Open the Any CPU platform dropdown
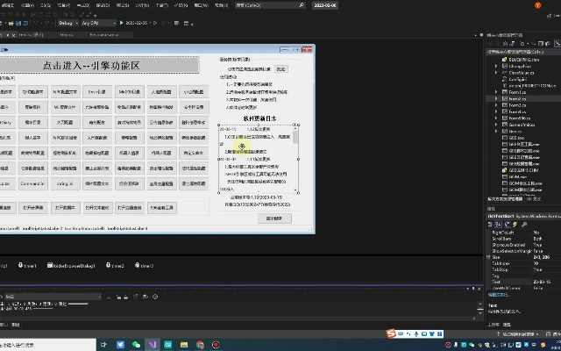This screenshot has width=561, height=351. [98, 23]
